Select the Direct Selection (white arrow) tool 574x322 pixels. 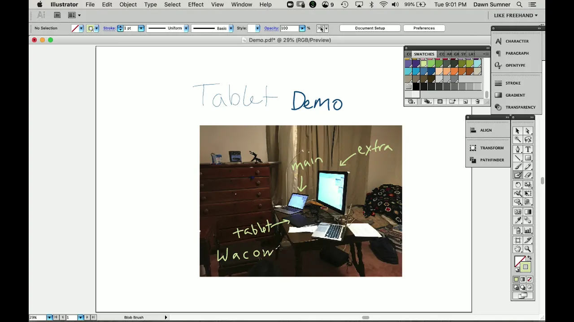point(528,131)
